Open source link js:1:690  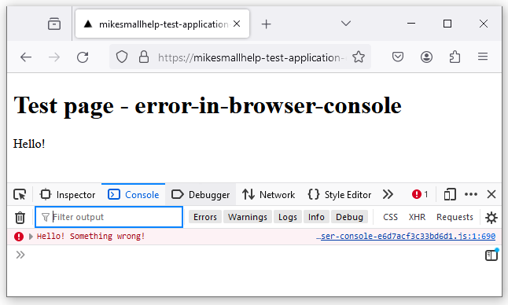click(406, 237)
